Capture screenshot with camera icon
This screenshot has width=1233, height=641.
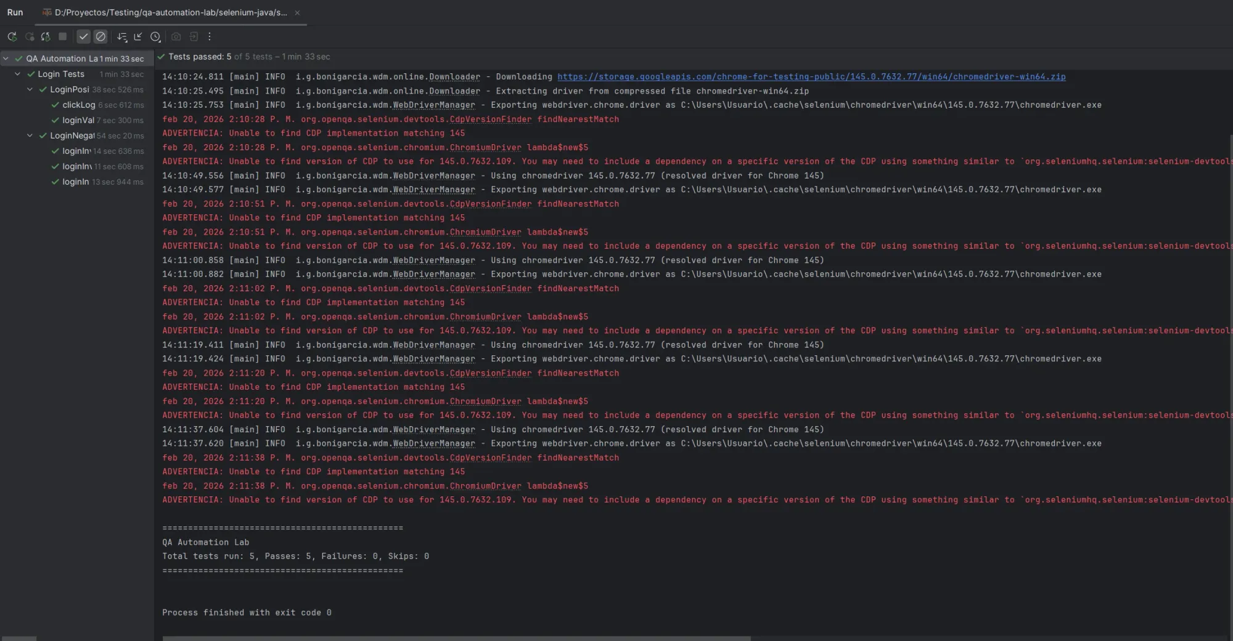click(176, 37)
